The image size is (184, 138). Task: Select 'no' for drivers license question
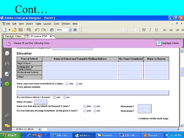64,97
